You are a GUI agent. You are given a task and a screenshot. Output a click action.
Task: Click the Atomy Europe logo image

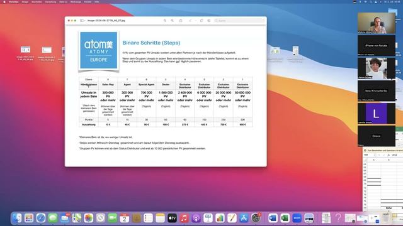coord(99,50)
